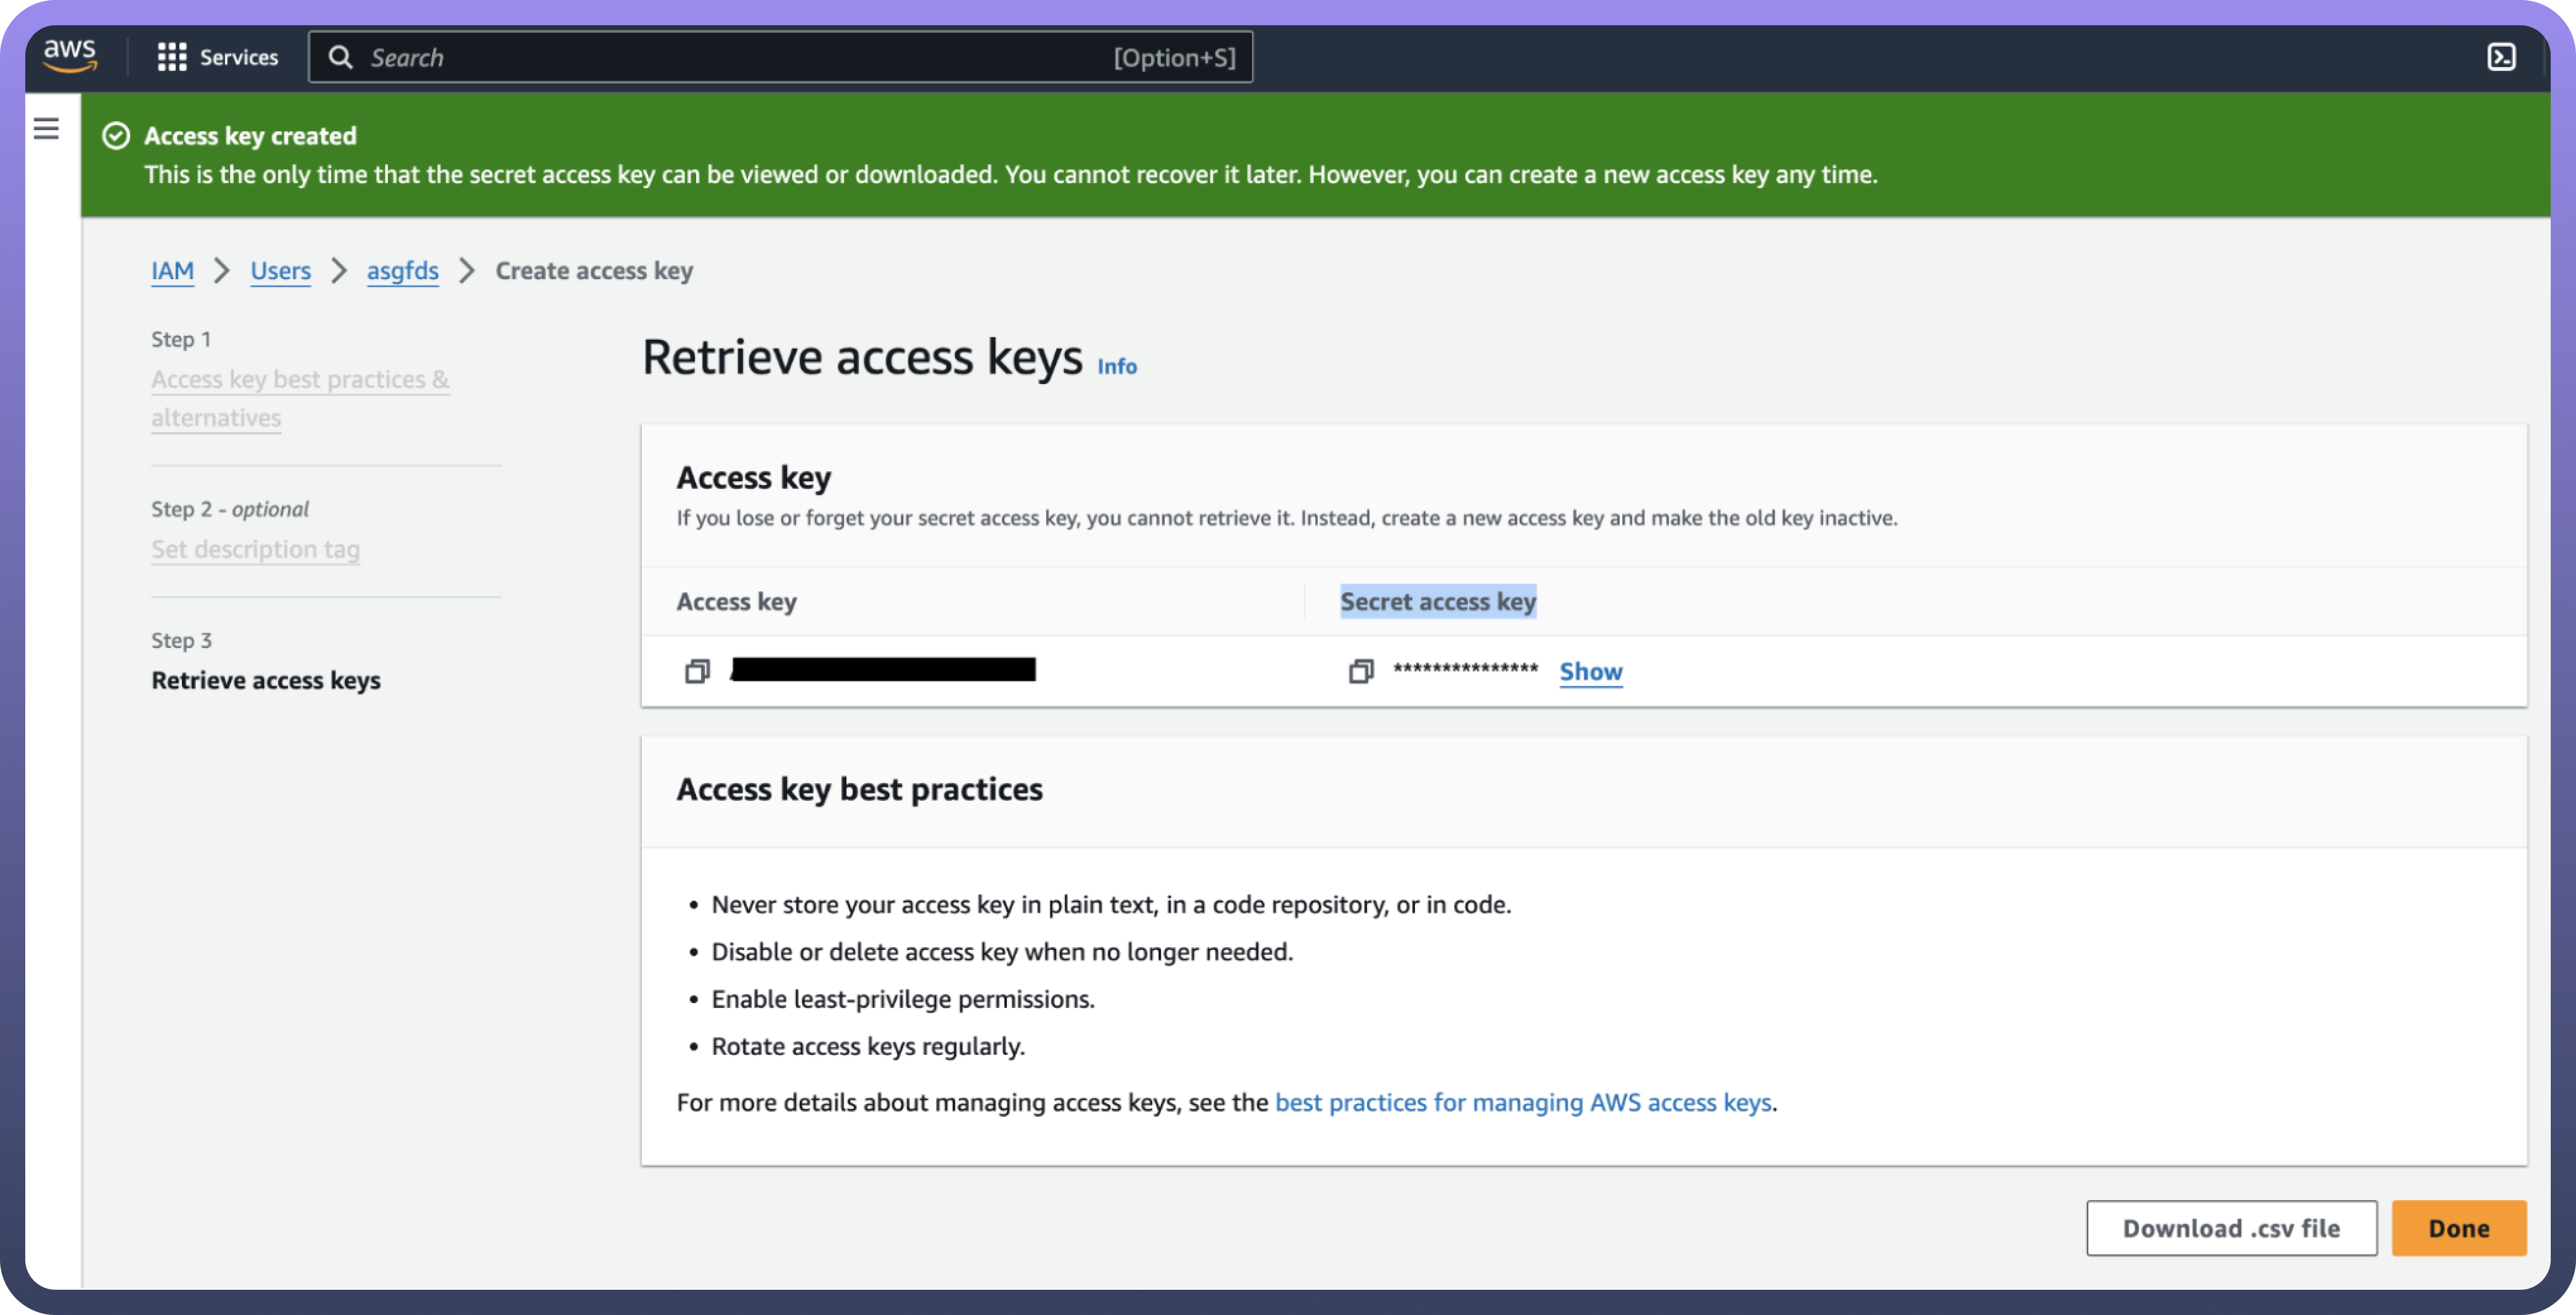
Task: Copy the access key ID
Action: click(x=697, y=671)
